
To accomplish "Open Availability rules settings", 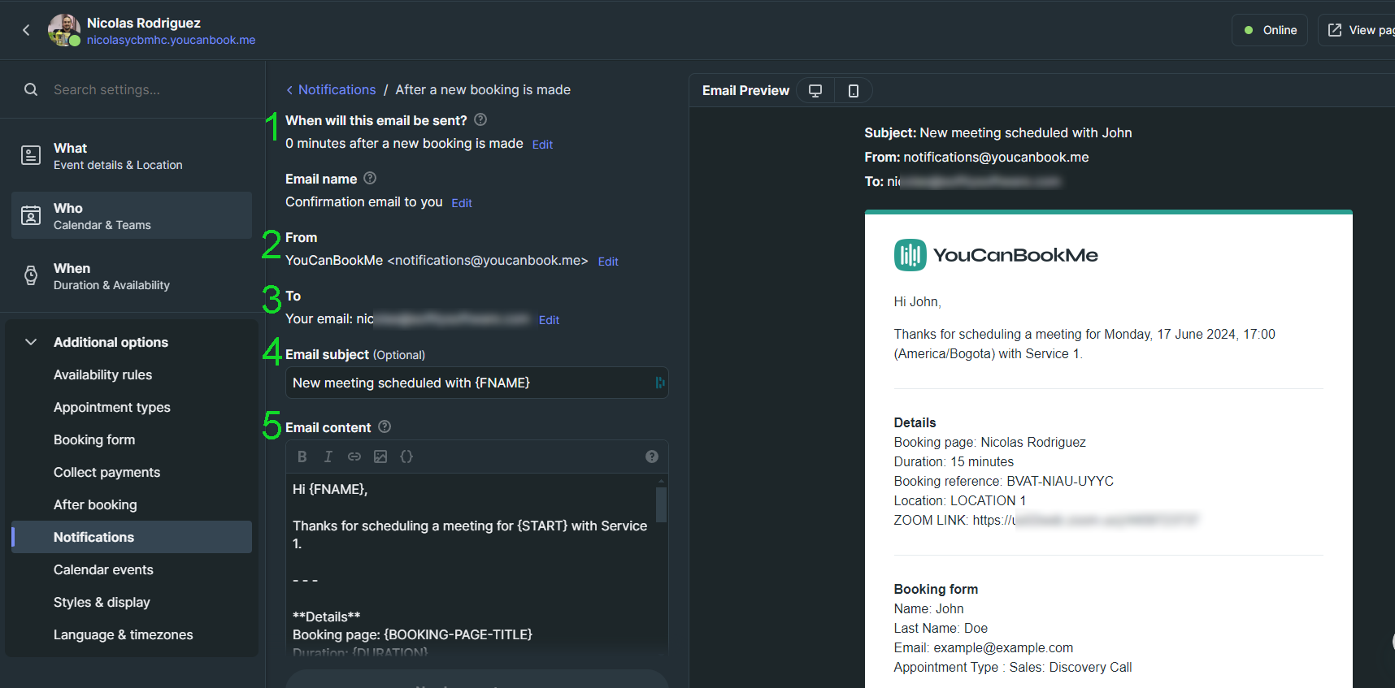I will (x=102, y=374).
